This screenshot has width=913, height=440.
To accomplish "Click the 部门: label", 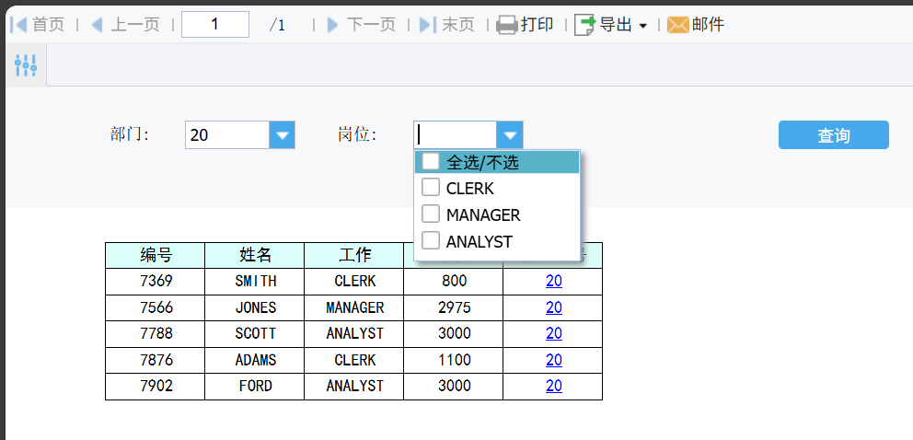I will (129, 135).
